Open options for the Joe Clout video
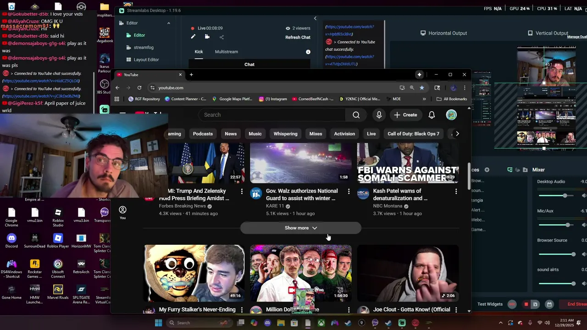This screenshot has width=587, height=330. pos(456,310)
